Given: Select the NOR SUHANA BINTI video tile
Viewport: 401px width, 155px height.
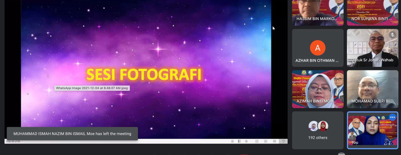Looking at the screenshot, I should point(372,13).
